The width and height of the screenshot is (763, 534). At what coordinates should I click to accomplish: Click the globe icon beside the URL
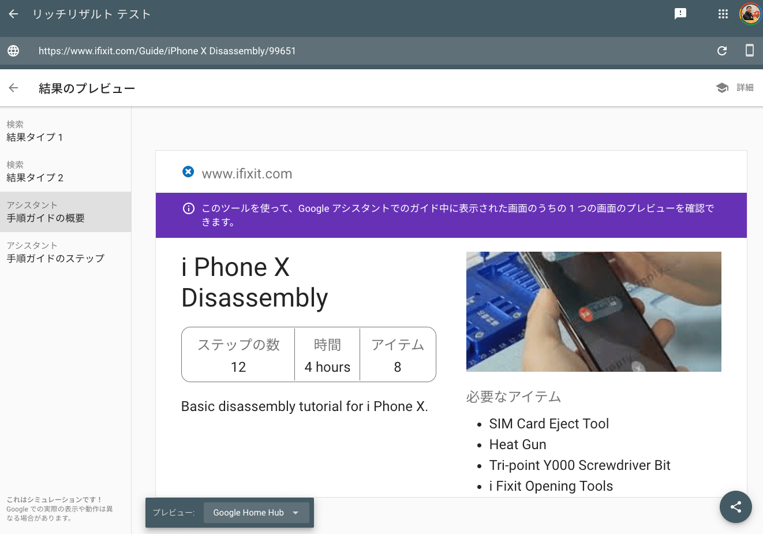coord(13,51)
